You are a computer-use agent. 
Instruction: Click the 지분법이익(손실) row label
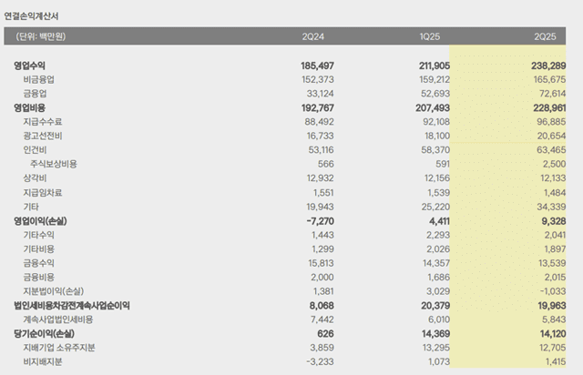(54, 291)
